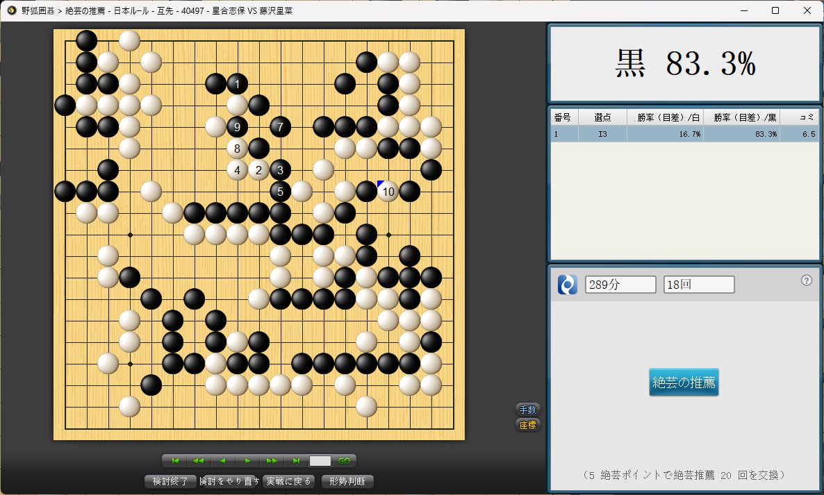Screen dimensions: 824x495
Task: Maximize the window
Action: [775, 10]
